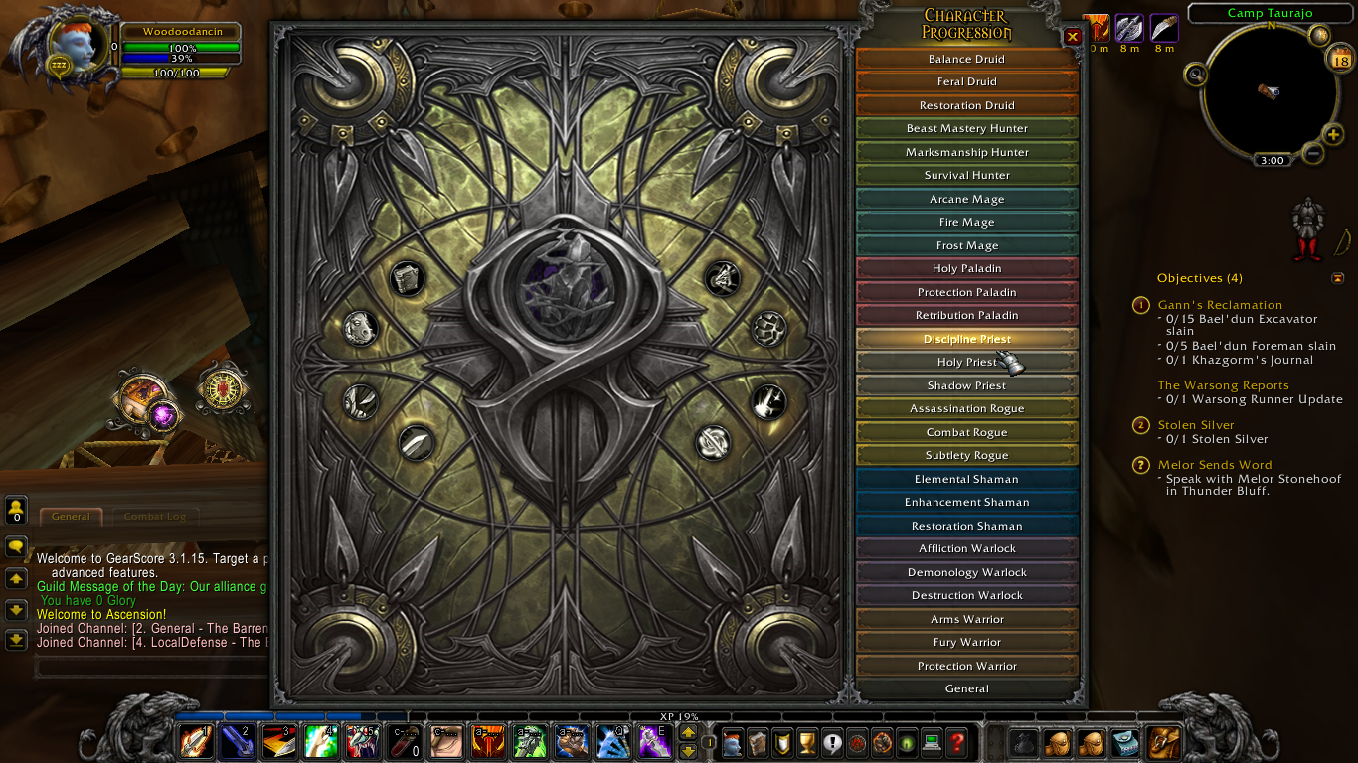Select Feral Druid progression

click(x=967, y=81)
